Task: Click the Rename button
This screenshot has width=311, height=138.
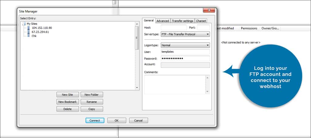Action: pyautogui.click(x=92, y=102)
